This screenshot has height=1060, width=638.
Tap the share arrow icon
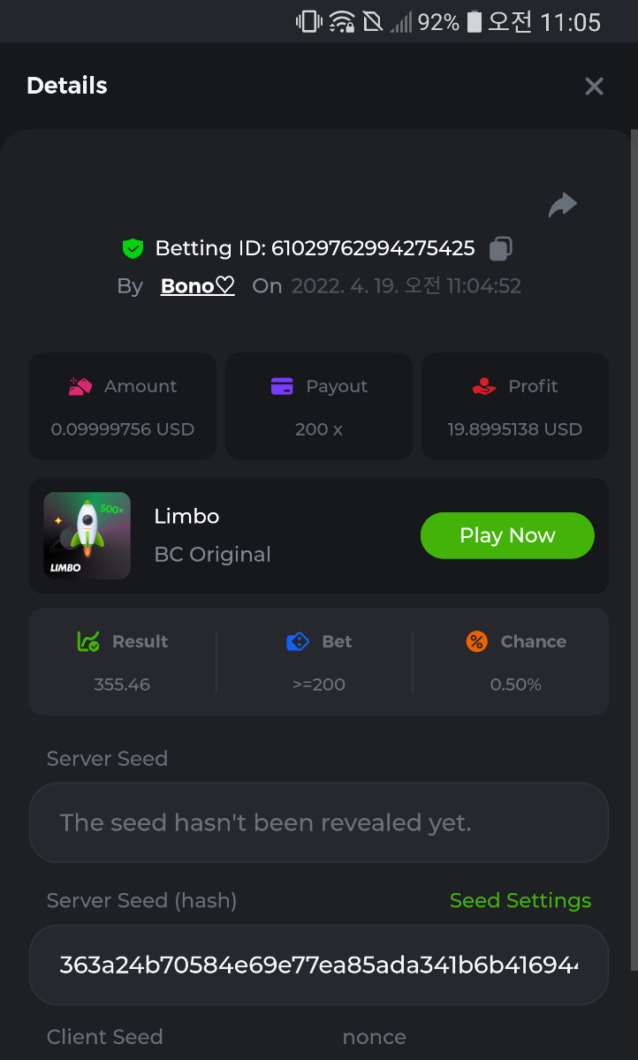562,206
